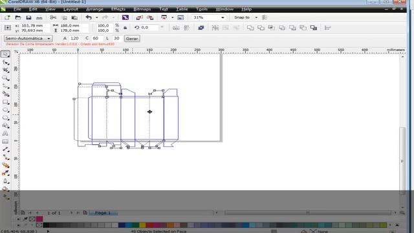This screenshot has width=414, height=233.
Task: Switch to the Page 1 tab
Action: click(103, 213)
